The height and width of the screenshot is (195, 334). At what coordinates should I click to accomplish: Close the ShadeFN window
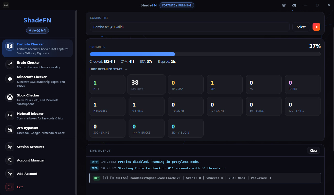pos(329,5)
